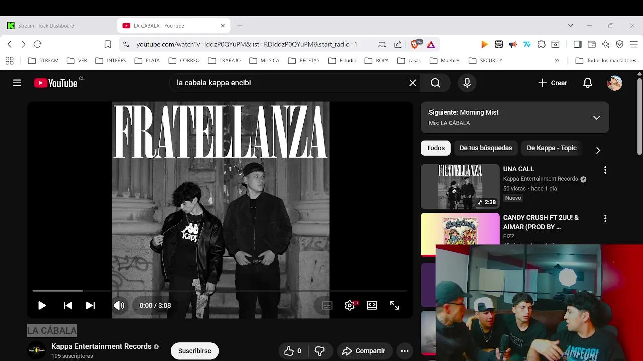Start voice search with the microphone

point(467,83)
